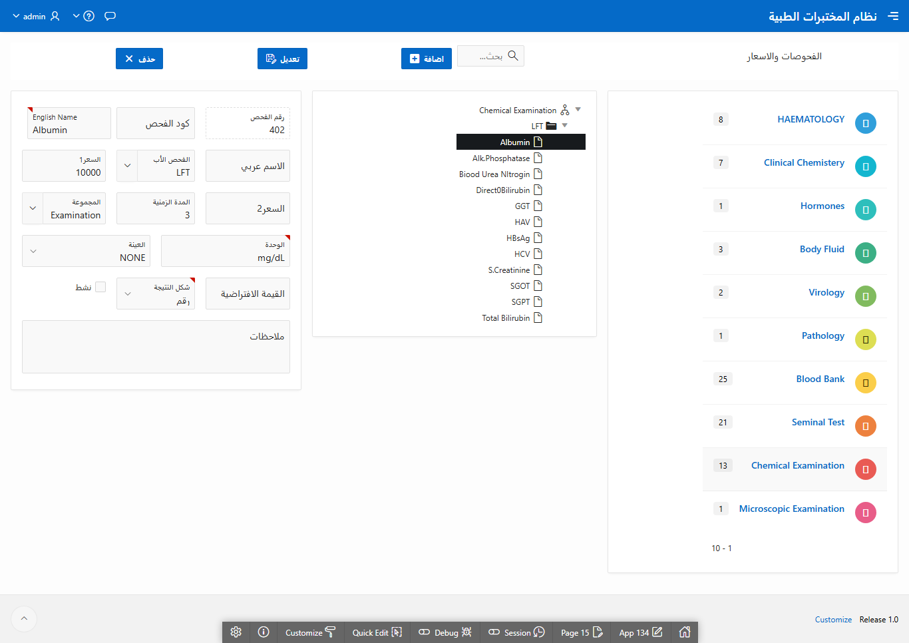
Task: Select Albumin in the tree
Action: pos(521,142)
